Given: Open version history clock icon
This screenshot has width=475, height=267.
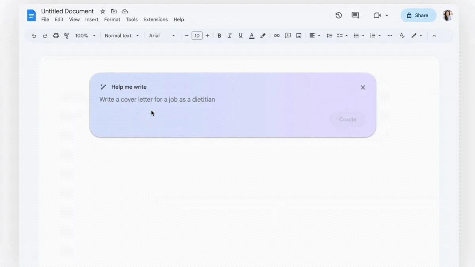Looking at the screenshot, I should click(338, 15).
